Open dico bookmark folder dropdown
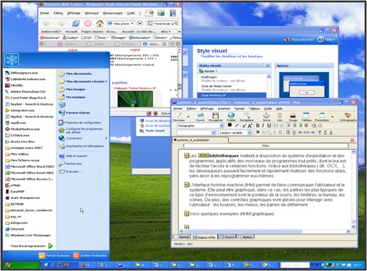This screenshot has width=367, height=271. (165, 32)
